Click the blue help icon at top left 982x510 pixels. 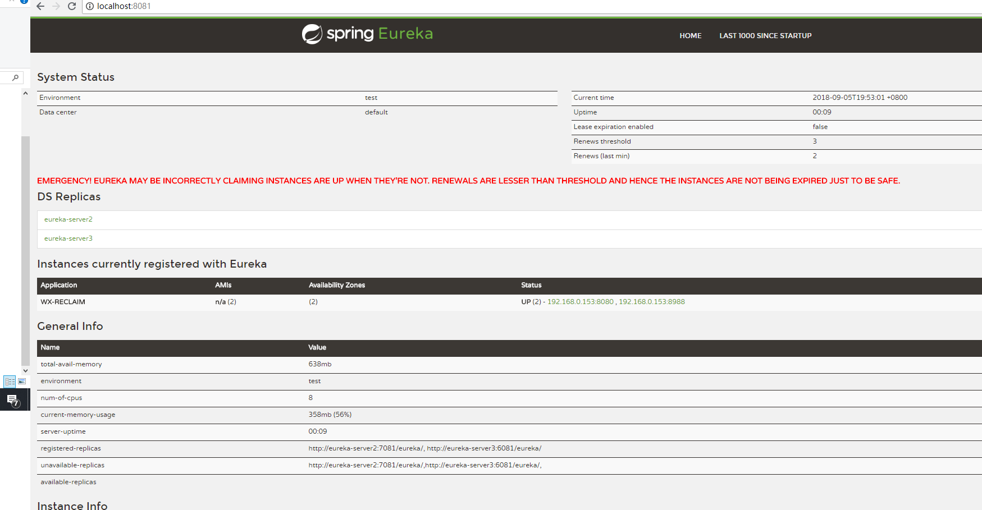click(x=24, y=2)
